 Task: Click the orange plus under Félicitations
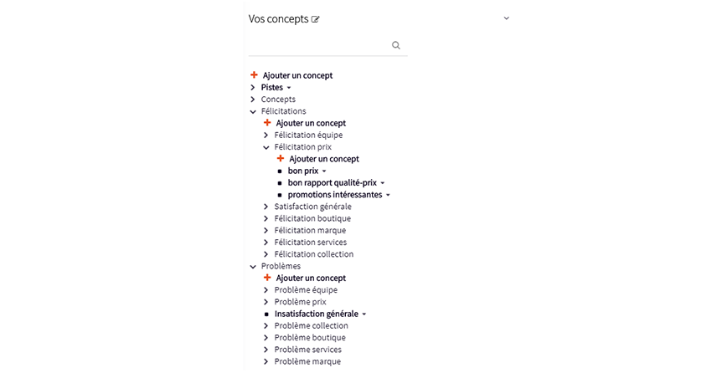pyautogui.click(x=267, y=123)
